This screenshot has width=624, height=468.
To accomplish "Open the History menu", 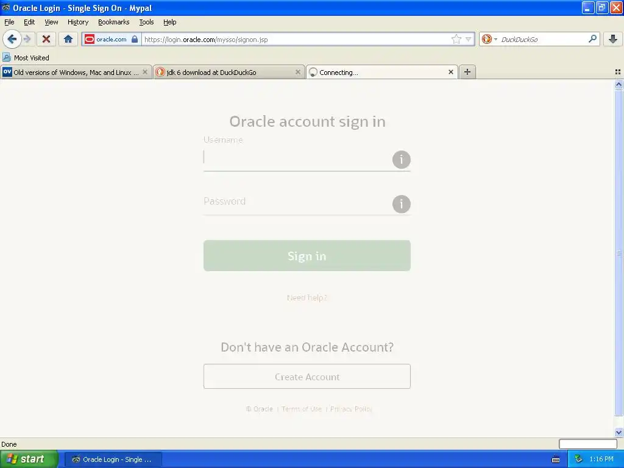I will pyautogui.click(x=78, y=22).
